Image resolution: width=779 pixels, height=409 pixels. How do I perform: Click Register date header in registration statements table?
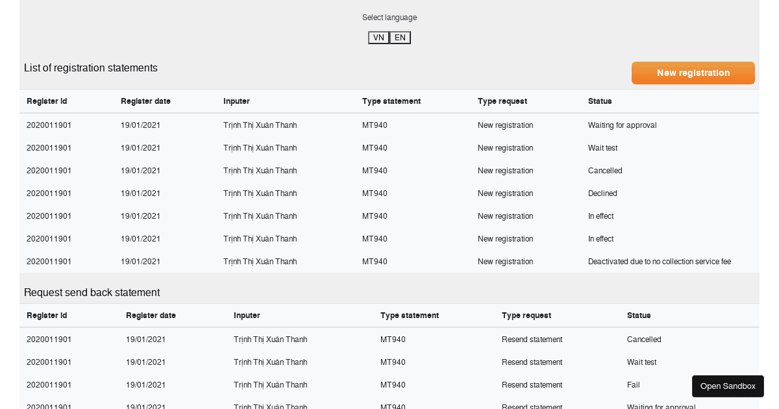[145, 101]
